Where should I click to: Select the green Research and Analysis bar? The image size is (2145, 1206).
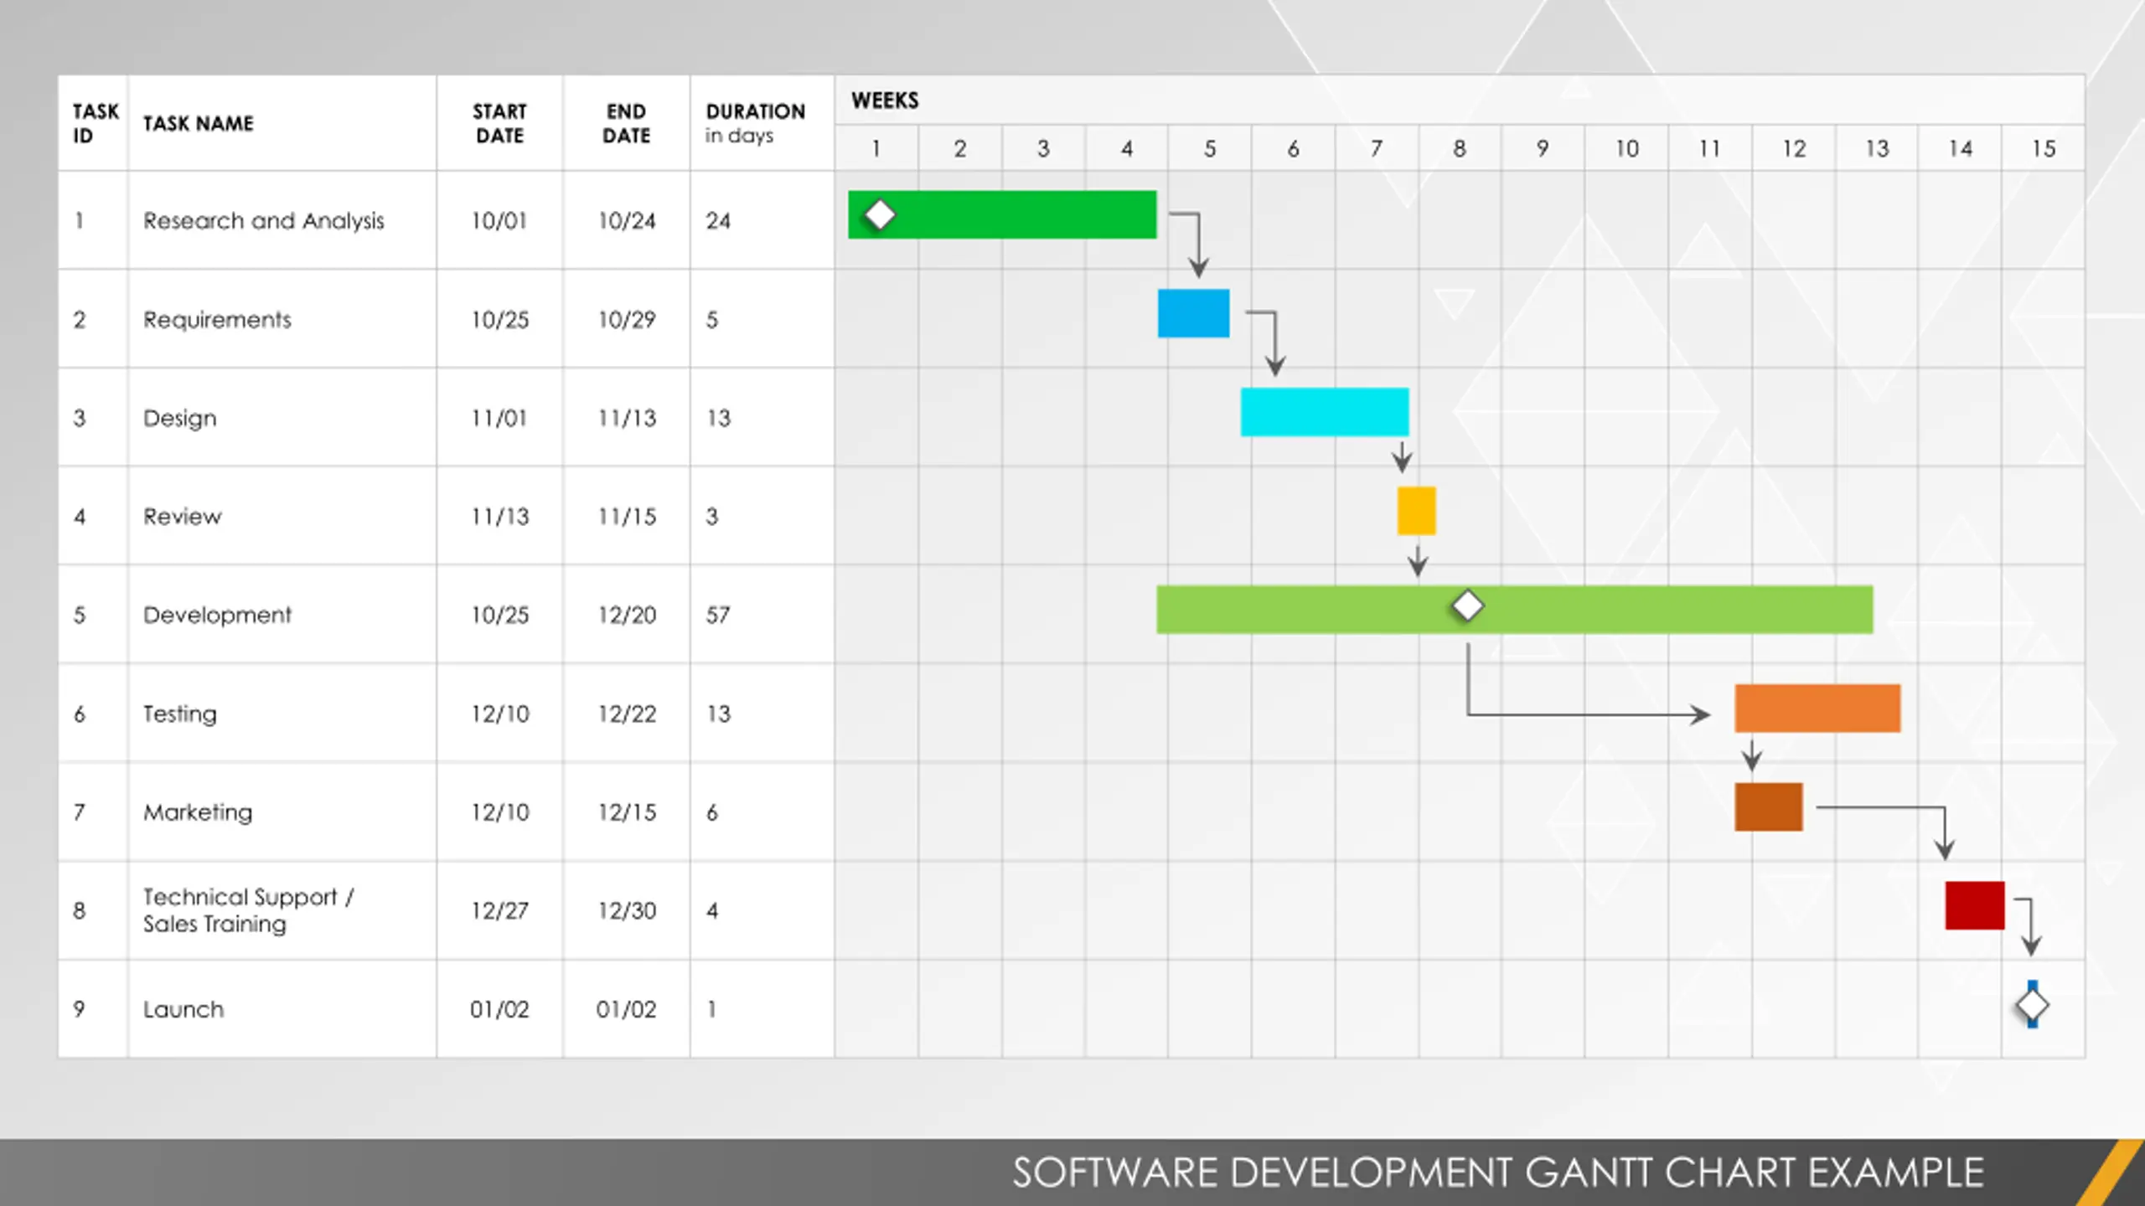(x=1002, y=215)
